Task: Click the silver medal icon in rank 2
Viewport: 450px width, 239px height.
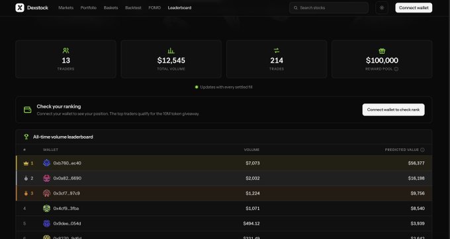Action: pos(26,178)
